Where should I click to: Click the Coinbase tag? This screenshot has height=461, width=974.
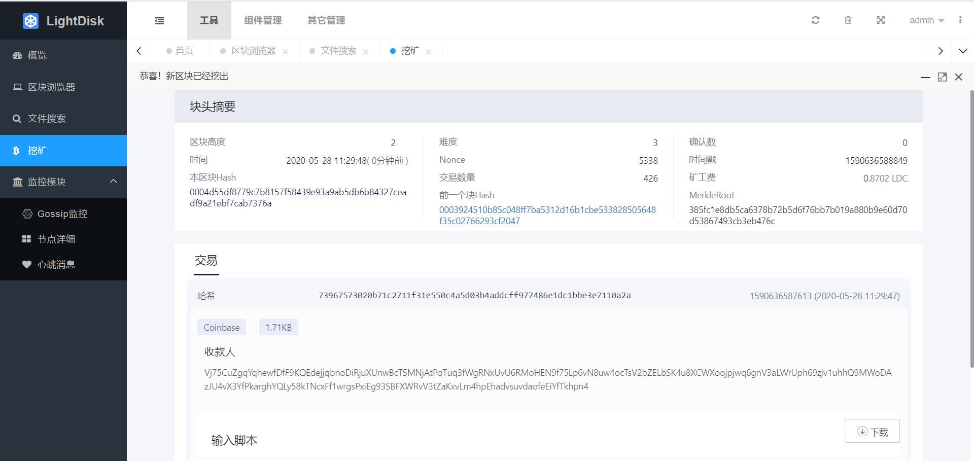click(x=222, y=328)
